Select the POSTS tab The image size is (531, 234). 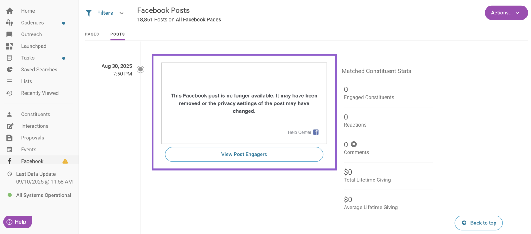[118, 34]
